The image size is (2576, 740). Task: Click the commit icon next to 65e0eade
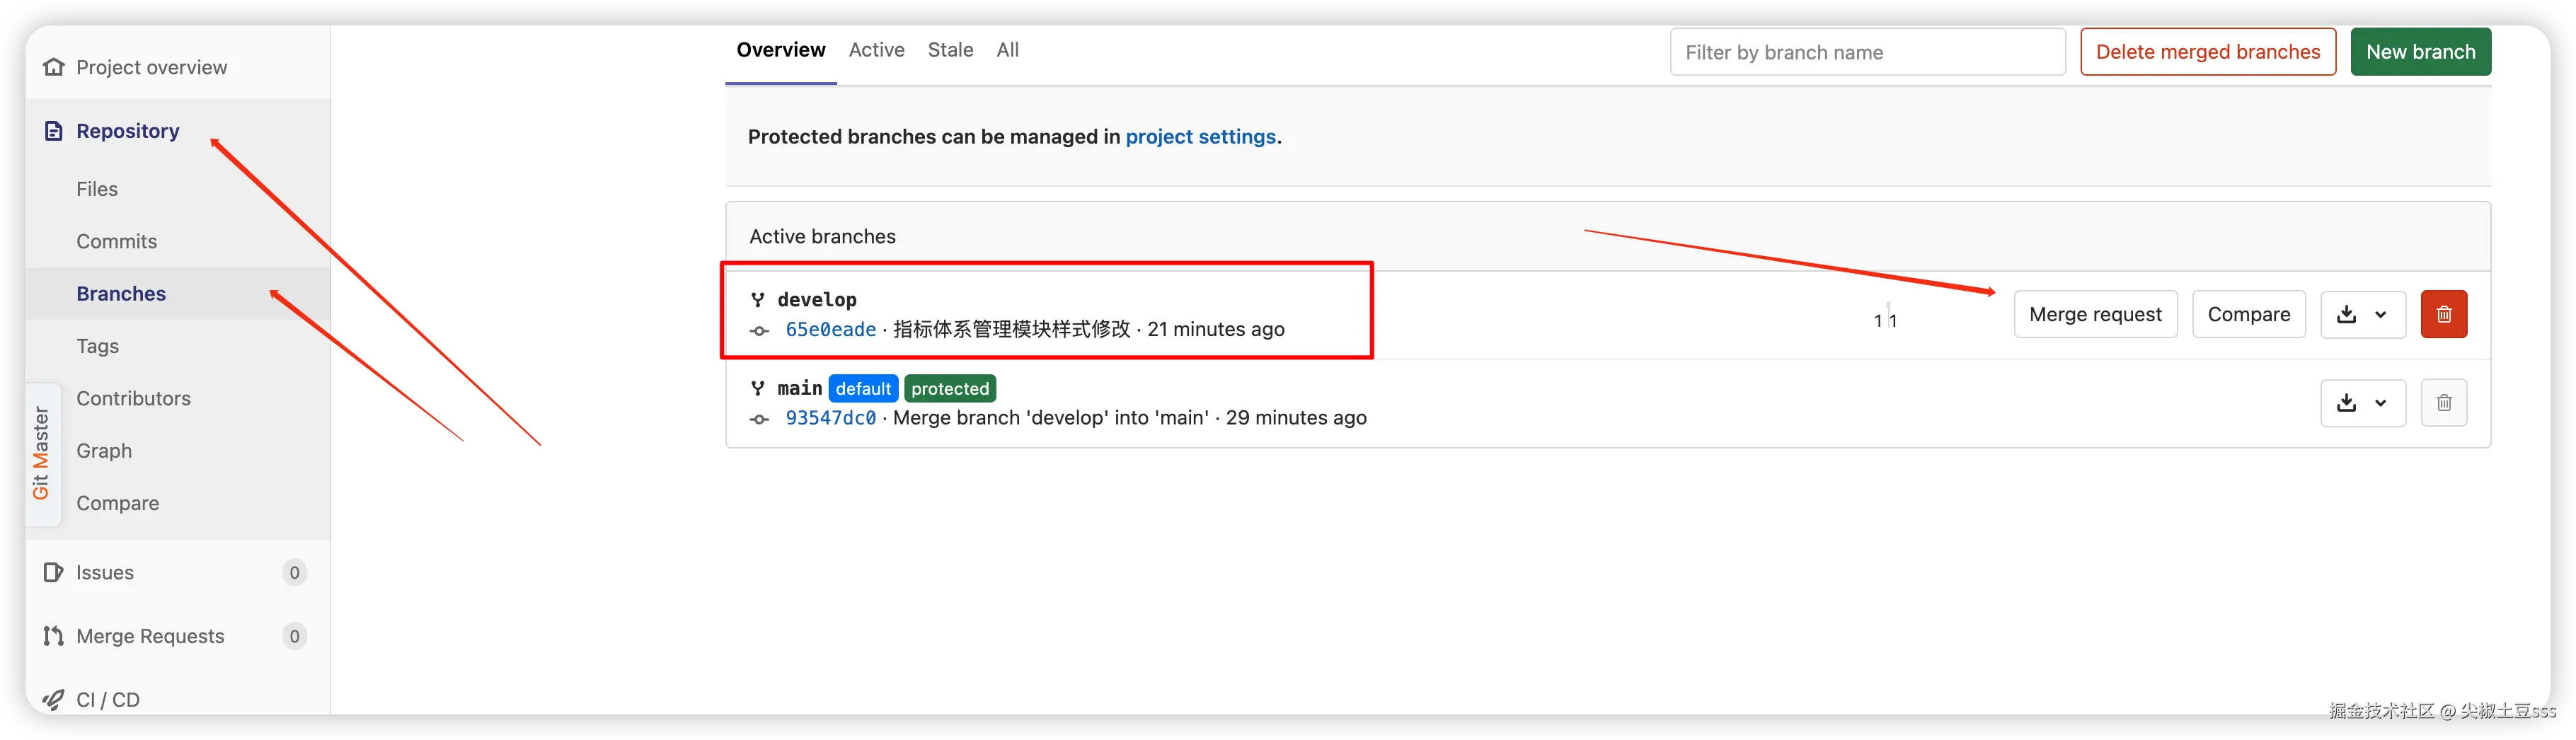coord(760,331)
